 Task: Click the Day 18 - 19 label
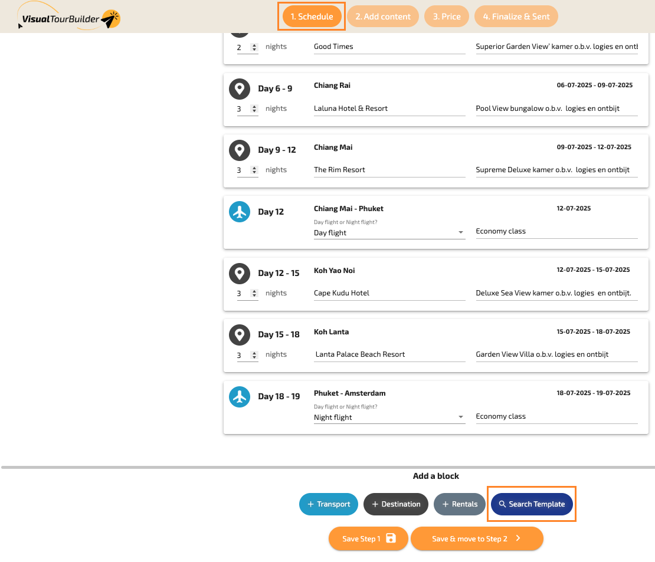click(279, 396)
